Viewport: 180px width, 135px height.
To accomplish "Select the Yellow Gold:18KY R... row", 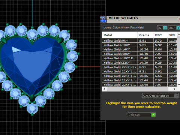I will coord(139,58).
